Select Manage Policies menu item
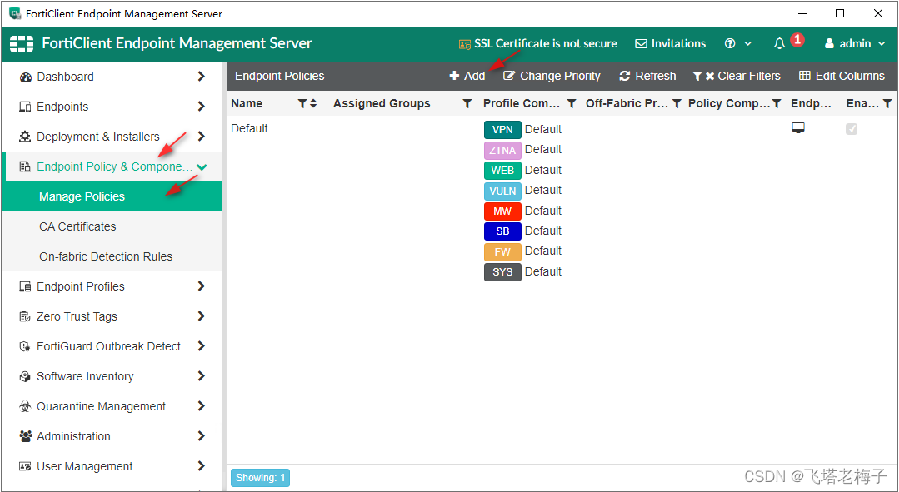 click(x=111, y=196)
